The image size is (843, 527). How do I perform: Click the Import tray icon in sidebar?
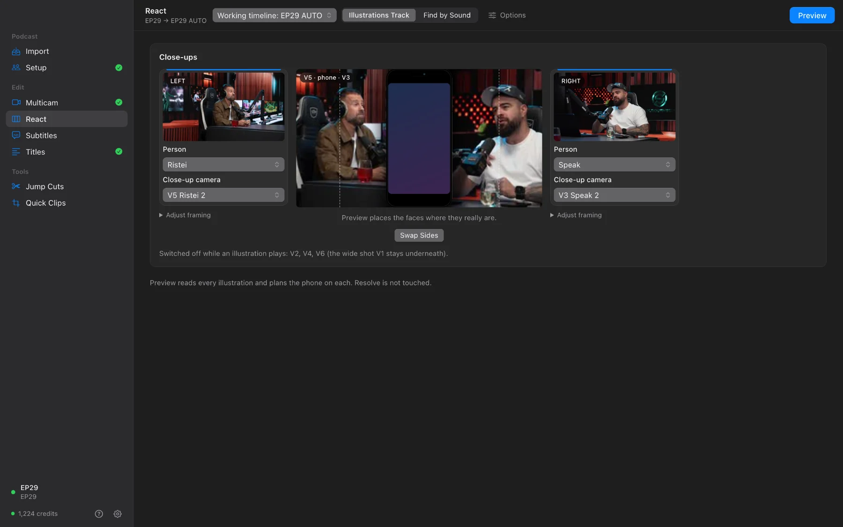(16, 52)
